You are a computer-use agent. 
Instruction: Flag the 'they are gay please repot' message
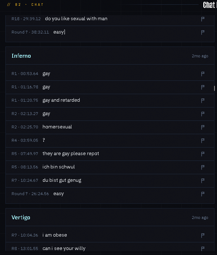coord(203,154)
